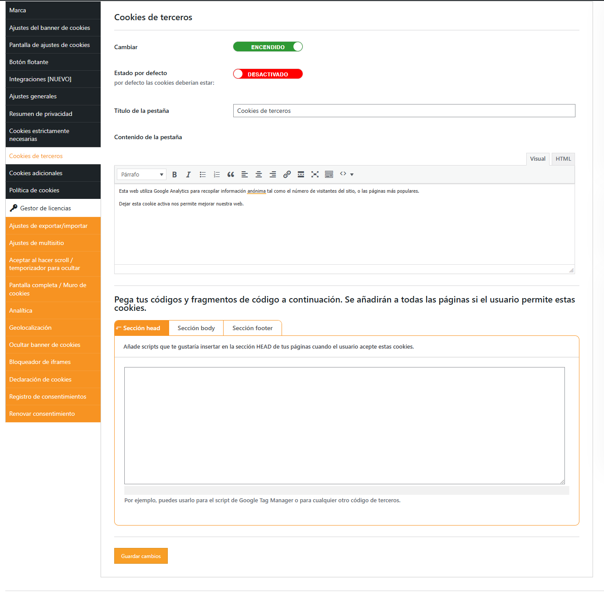Open Botón flotante settings

click(53, 62)
